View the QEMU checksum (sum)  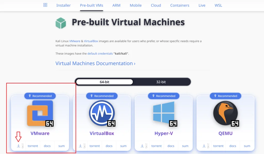coord(247,146)
